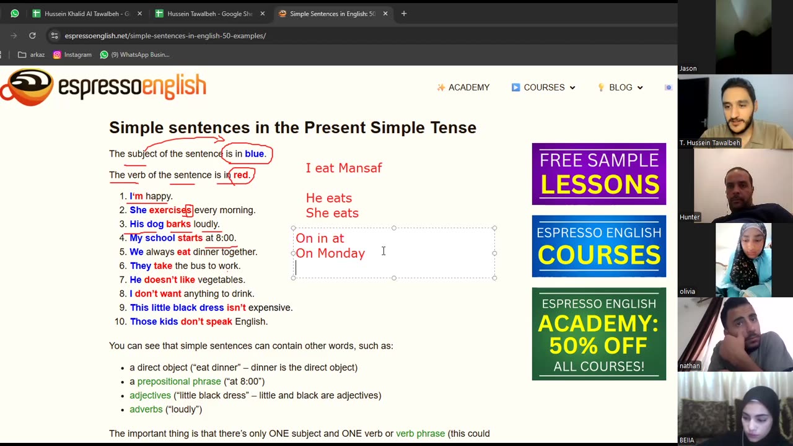Select olivia's video tile
The height and width of the screenshot is (446, 793).
[x=735, y=260]
